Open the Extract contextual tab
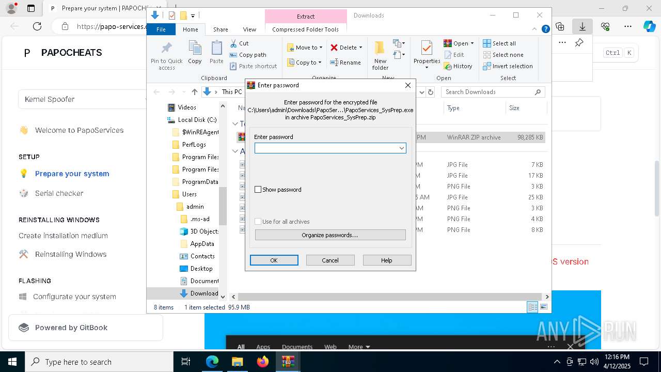Image resolution: width=661 pixels, height=372 pixels. click(306, 17)
